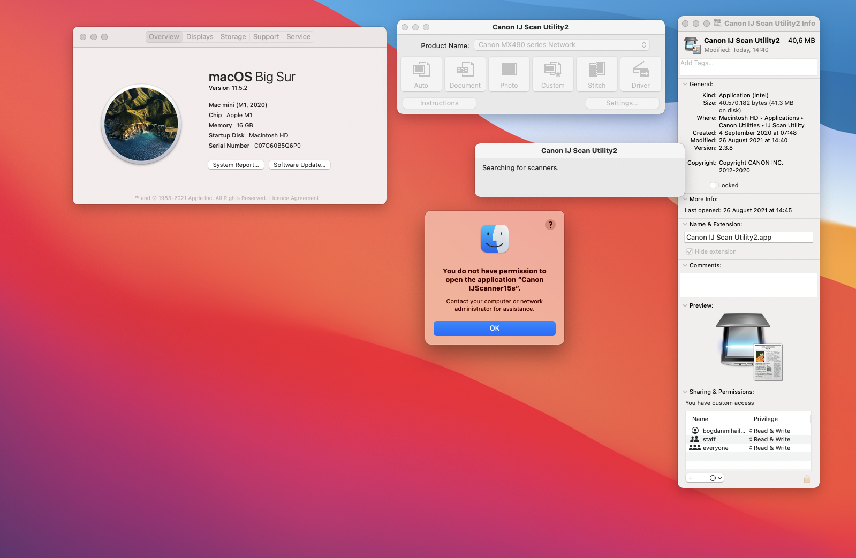The width and height of the screenshot is (856, 558).
Task: Change the privilege for bogdanmihail
Action: [770, 431]
